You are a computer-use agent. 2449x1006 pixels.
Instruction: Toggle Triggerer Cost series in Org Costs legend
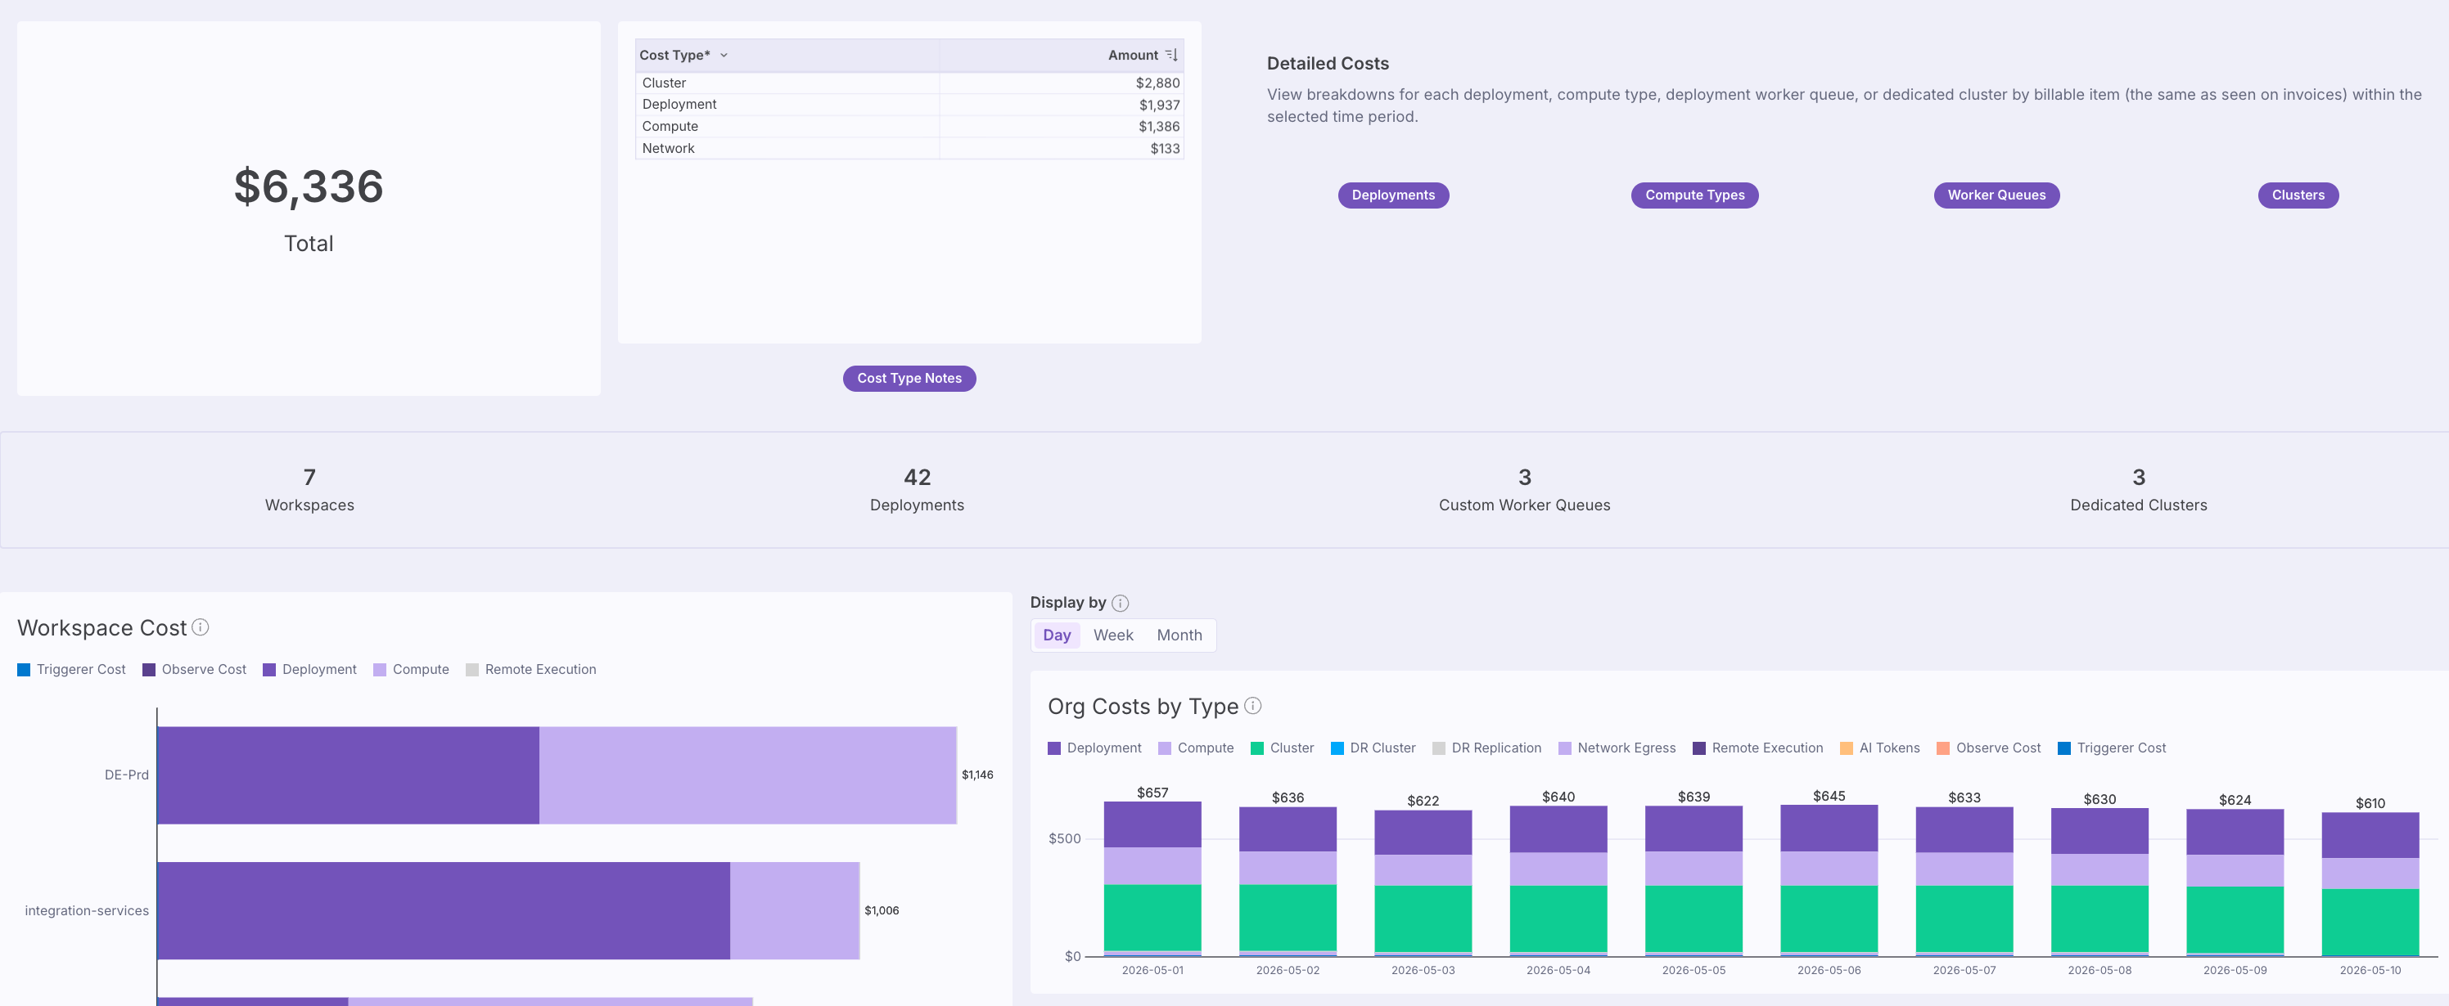(x=2112, y=748)
